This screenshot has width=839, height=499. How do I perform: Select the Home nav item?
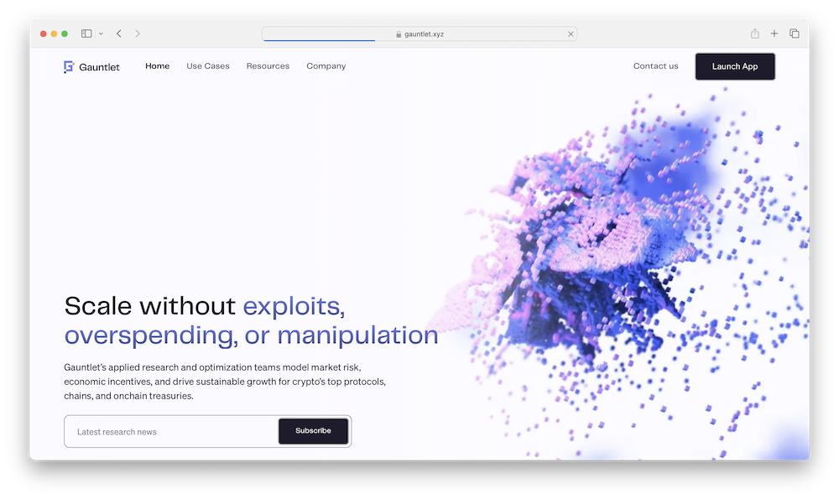pos(158,65)
